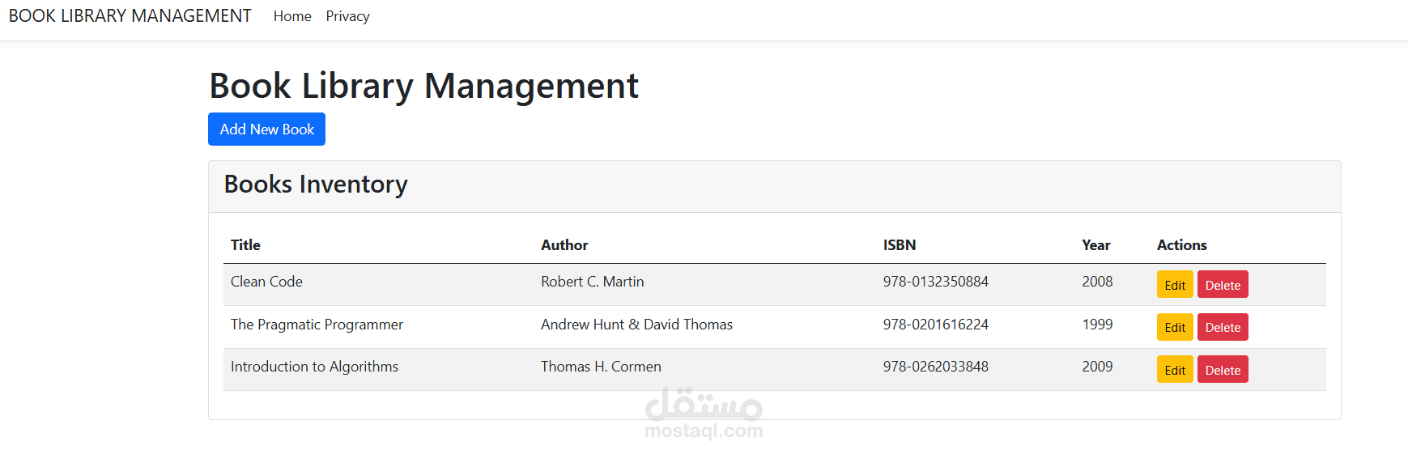Delete Introduction to Algorithms entry
The width and height of the screenshot is (1408, 450).
tap(1222, 370)
